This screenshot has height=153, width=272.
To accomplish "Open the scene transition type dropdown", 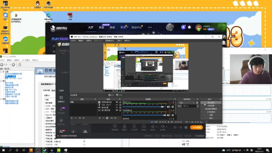I will tap(187, 103).
